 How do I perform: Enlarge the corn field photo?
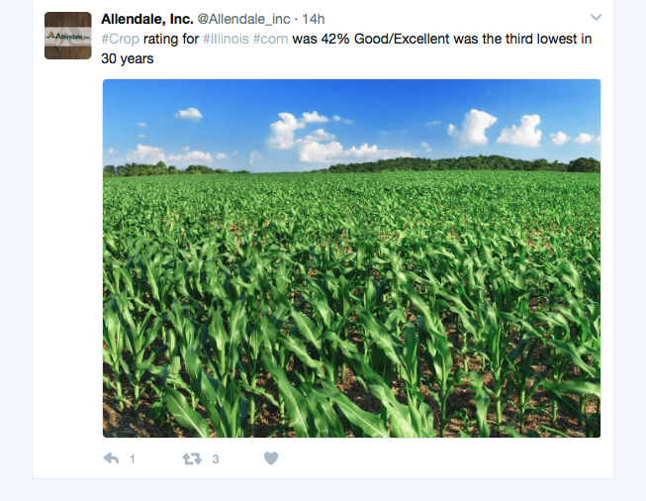351,258
